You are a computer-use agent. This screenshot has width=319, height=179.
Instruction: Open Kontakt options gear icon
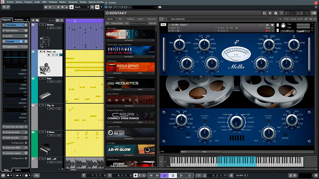coord(270,13)
